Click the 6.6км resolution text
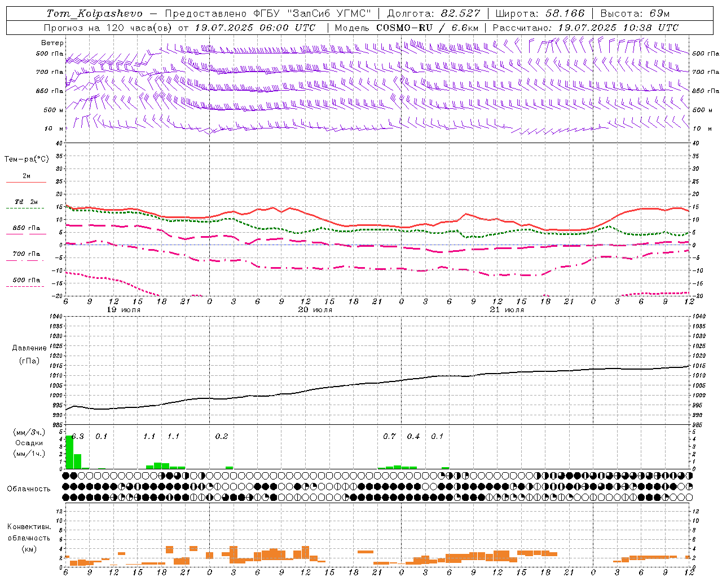The width and height of the screenshot is (722, 577). pos(465,28)
